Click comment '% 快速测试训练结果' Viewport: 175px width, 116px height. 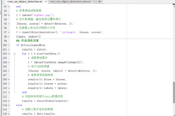tap(29, 11)
